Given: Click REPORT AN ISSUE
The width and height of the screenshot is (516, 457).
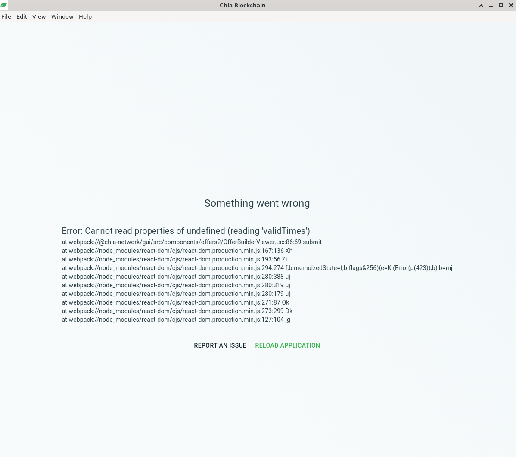Looking at the screenshot, I should click(220, 345).
